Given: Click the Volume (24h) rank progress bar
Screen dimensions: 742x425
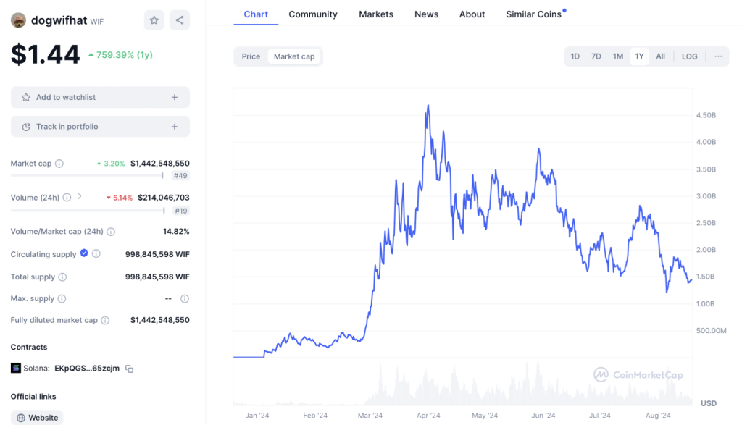Looking at the screenshot, I should [88, 211].
